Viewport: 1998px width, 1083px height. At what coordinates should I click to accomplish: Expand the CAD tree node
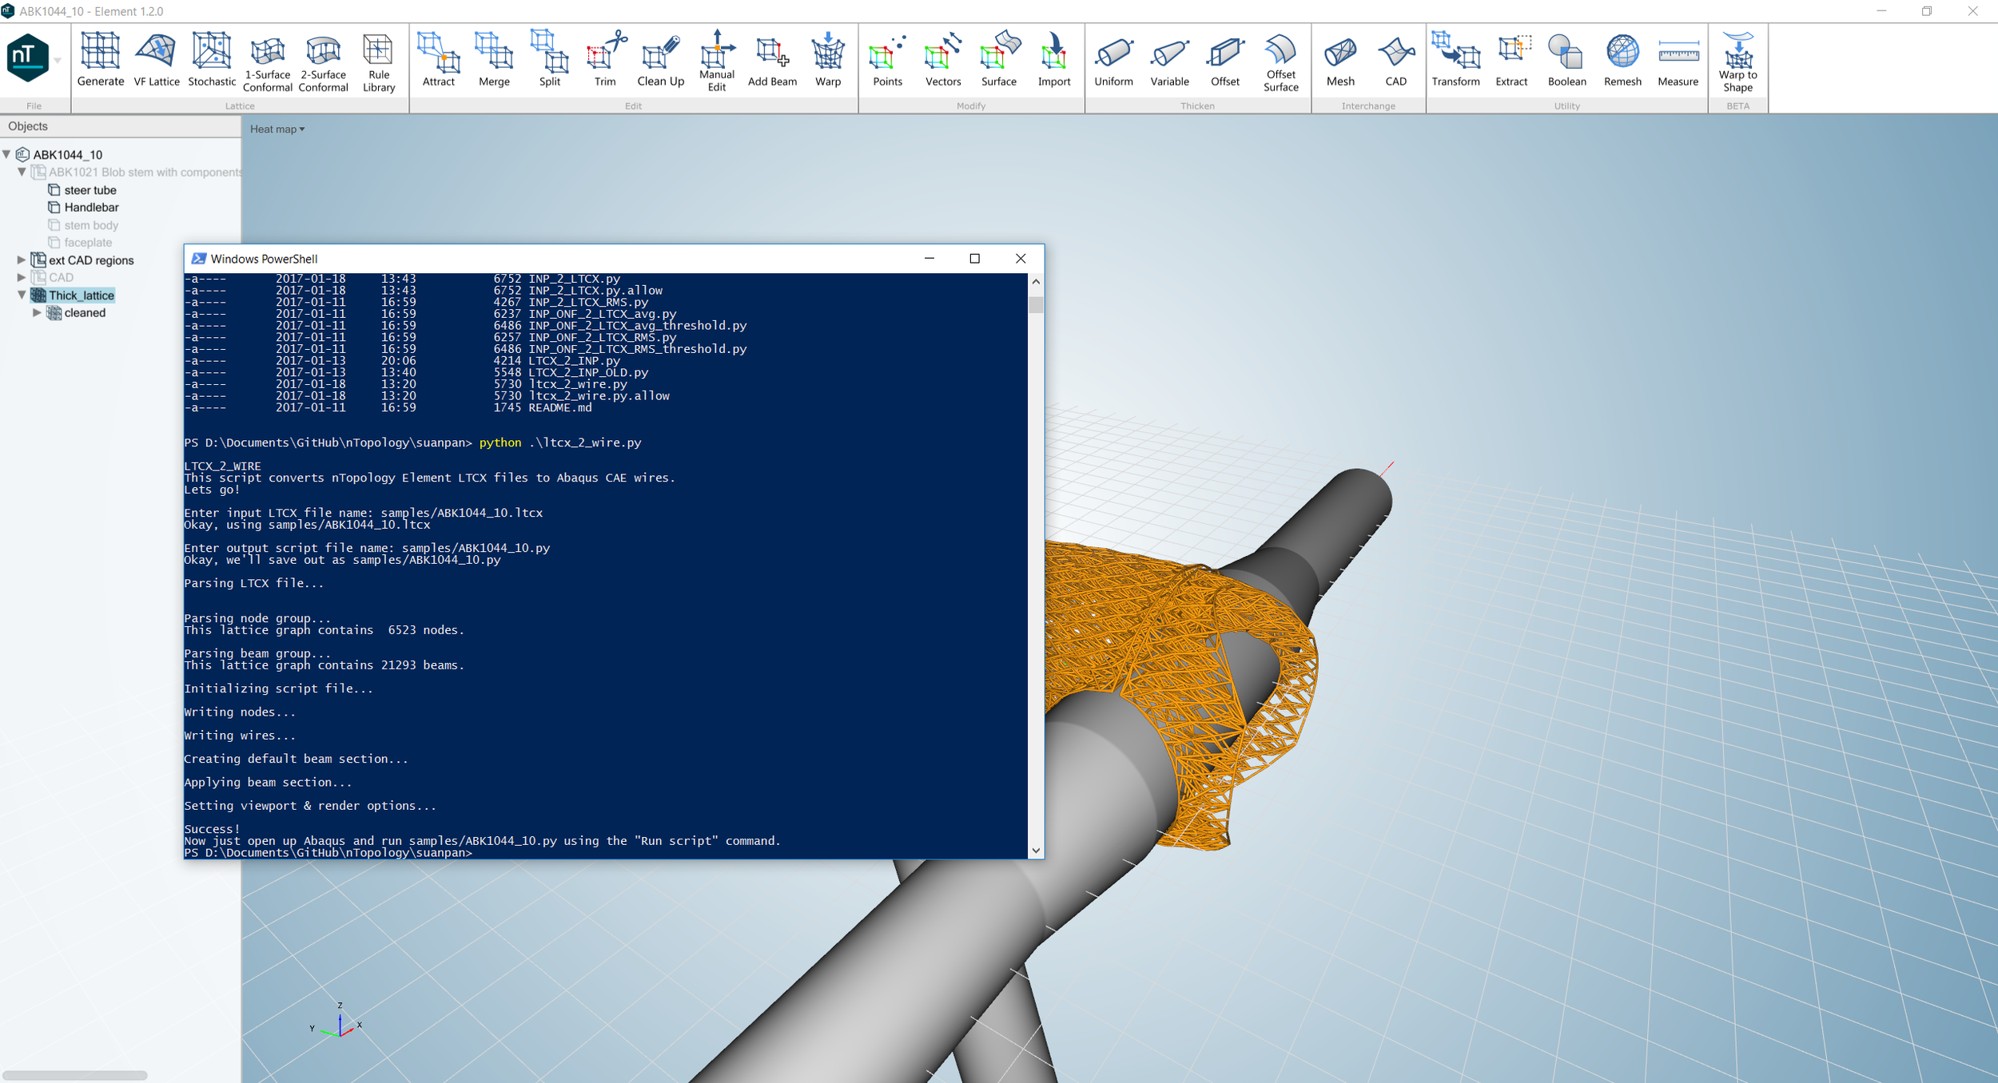point(22,277)
